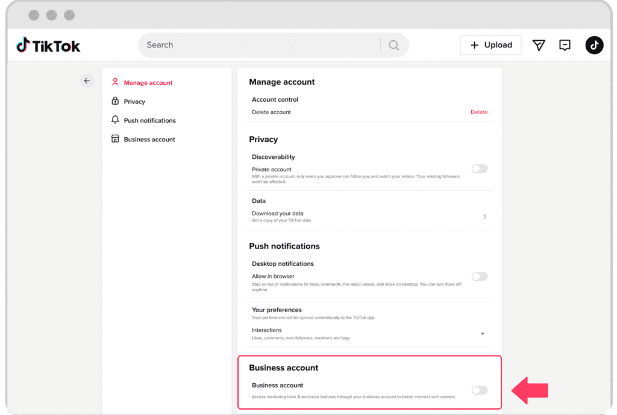Screen dimensions: 617x415
Task: Click the Private account label
Action: (x=272, y=170)
